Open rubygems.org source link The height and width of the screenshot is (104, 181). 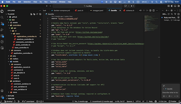[68, 18]
